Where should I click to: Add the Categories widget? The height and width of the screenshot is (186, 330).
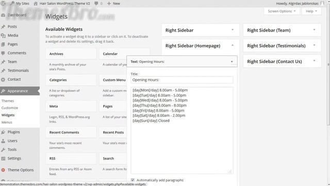(71, 80)
